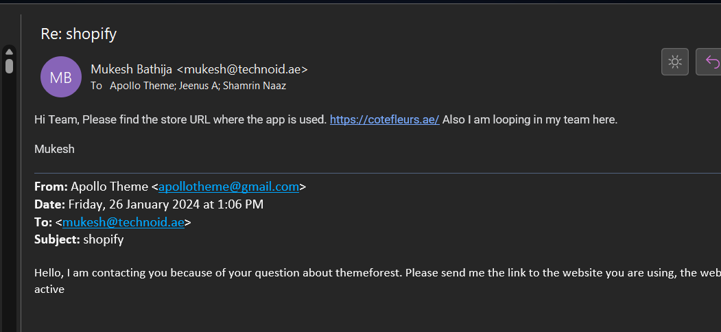Click the Re: shopify subject heading
The width and height of the screenshot is (721, 332).
pyautogui.click(x=79, y=34)
